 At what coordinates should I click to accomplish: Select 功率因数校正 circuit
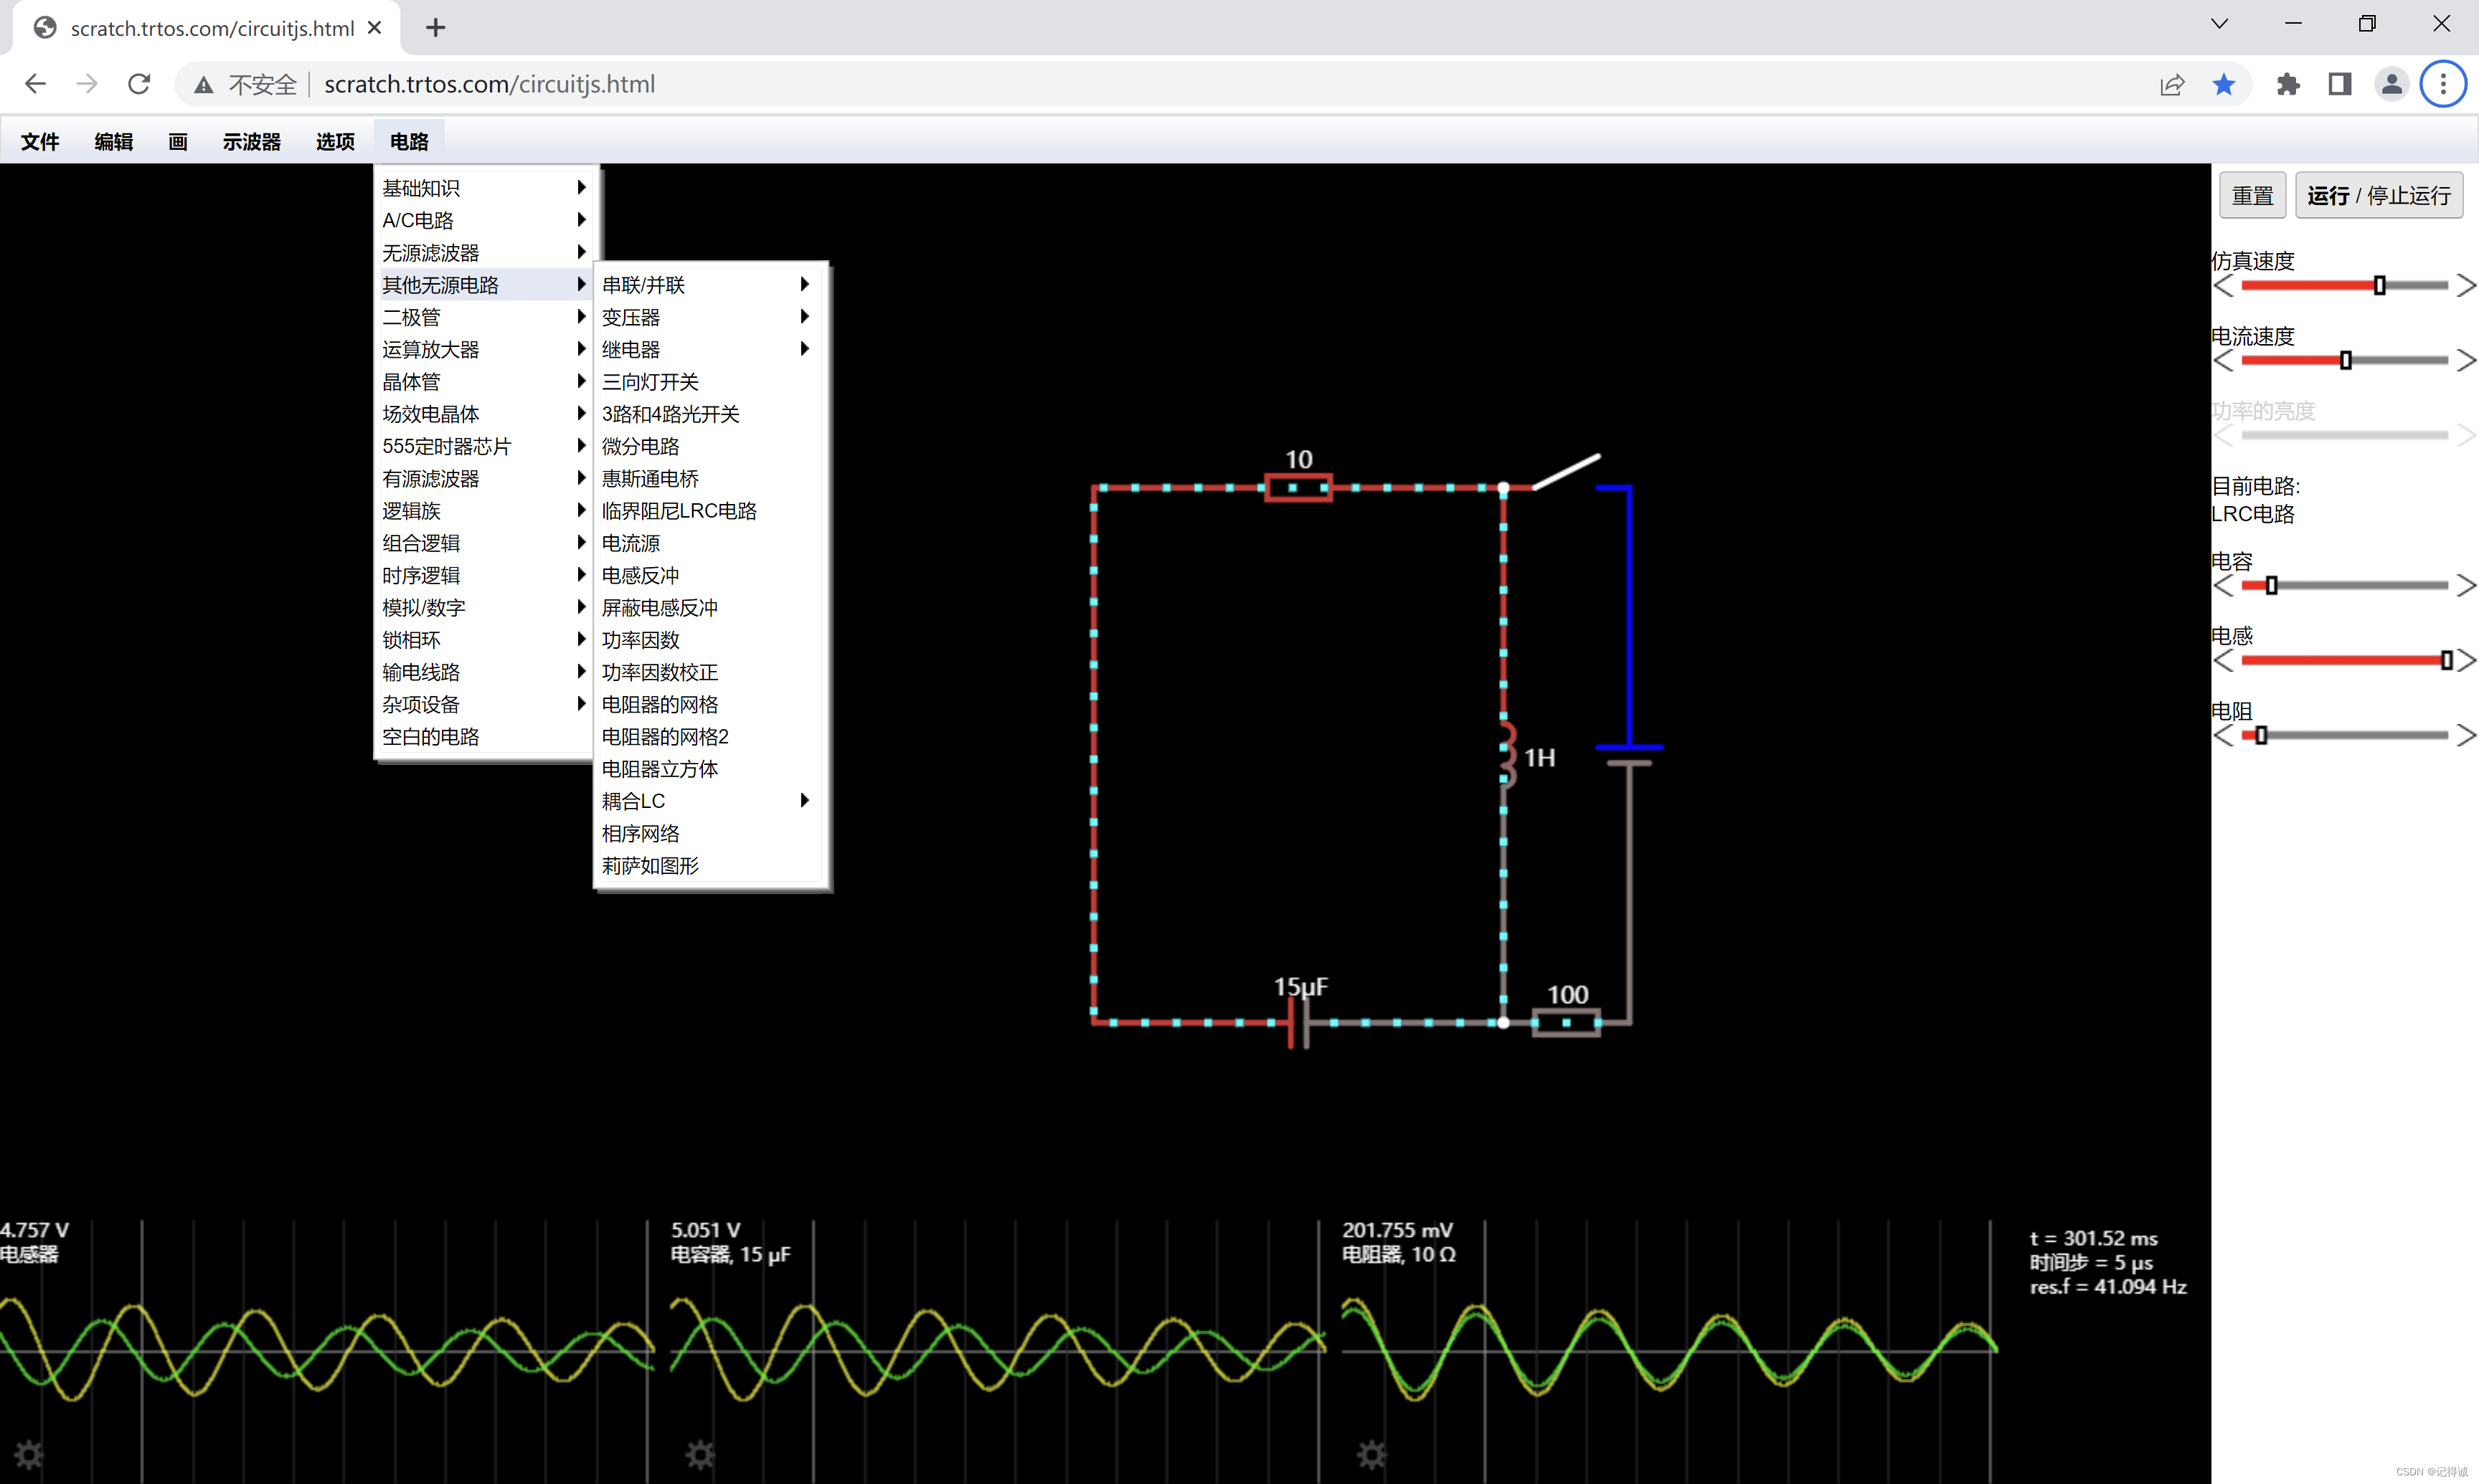tap(708, 672)
